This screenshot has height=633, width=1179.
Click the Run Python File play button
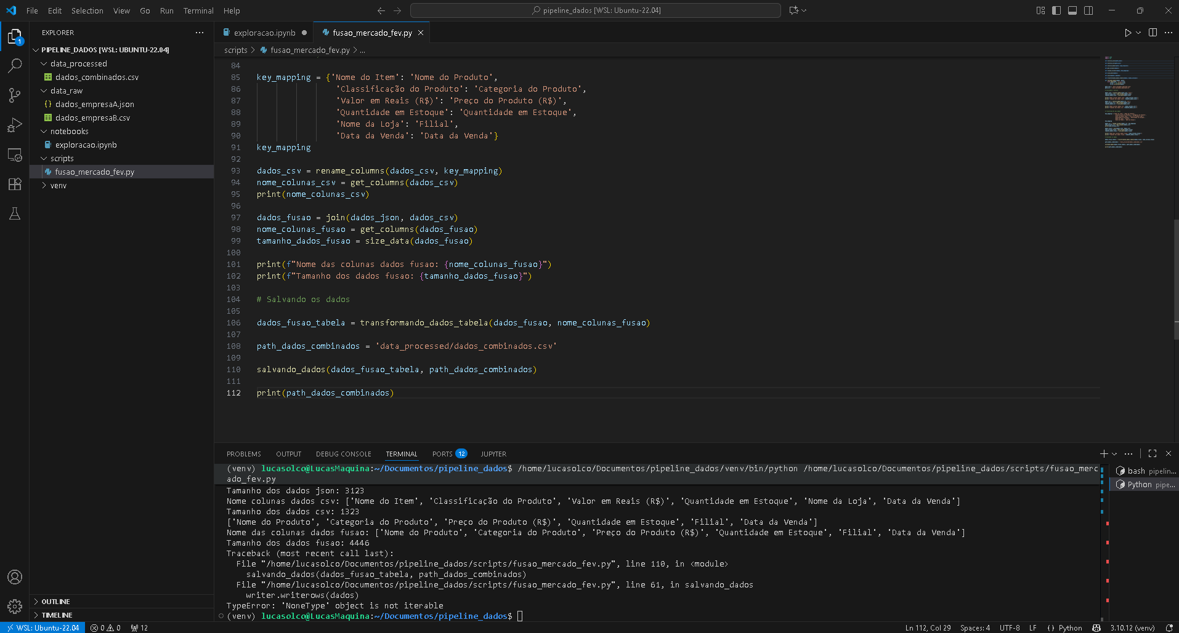pyautogui.click(x=1127, y=33)
